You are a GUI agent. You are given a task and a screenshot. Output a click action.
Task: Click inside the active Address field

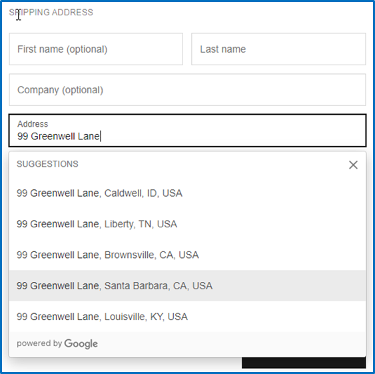coord(188,131)
